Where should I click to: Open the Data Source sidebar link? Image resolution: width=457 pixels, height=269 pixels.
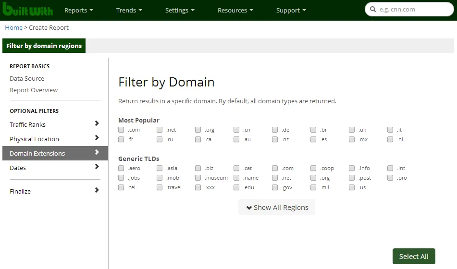pos(27,78)
